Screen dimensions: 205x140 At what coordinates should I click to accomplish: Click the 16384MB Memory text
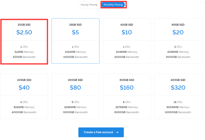click(76, 107)
